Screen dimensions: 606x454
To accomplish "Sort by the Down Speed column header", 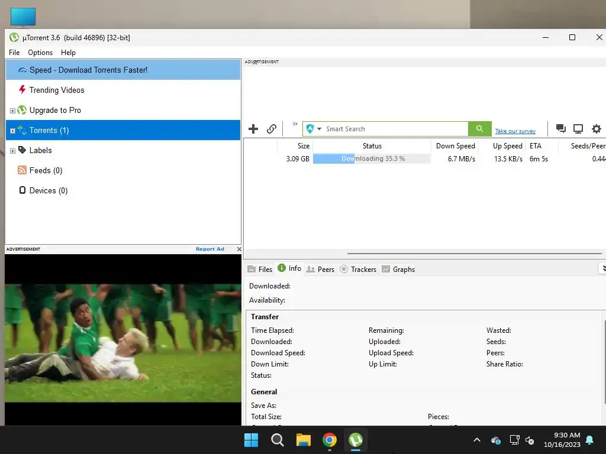I will [x=455, y=145].
